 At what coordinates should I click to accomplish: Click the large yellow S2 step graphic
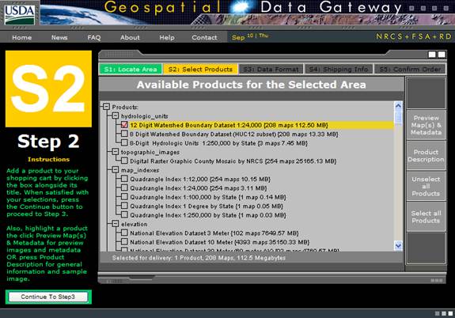(x=48, y=89)
